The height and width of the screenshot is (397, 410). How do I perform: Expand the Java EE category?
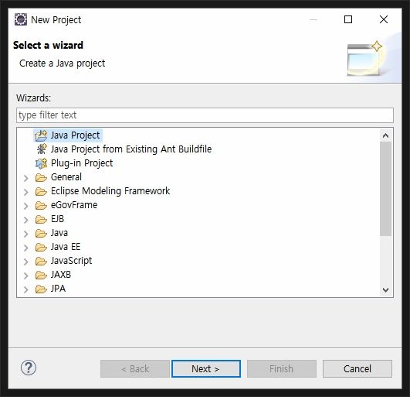(x=26, y=248)
